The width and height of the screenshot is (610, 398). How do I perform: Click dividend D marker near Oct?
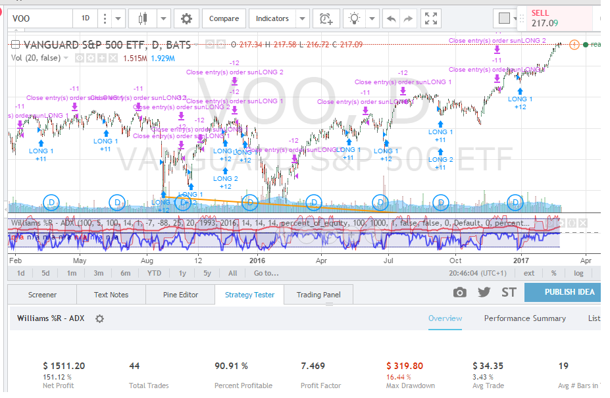441,203
